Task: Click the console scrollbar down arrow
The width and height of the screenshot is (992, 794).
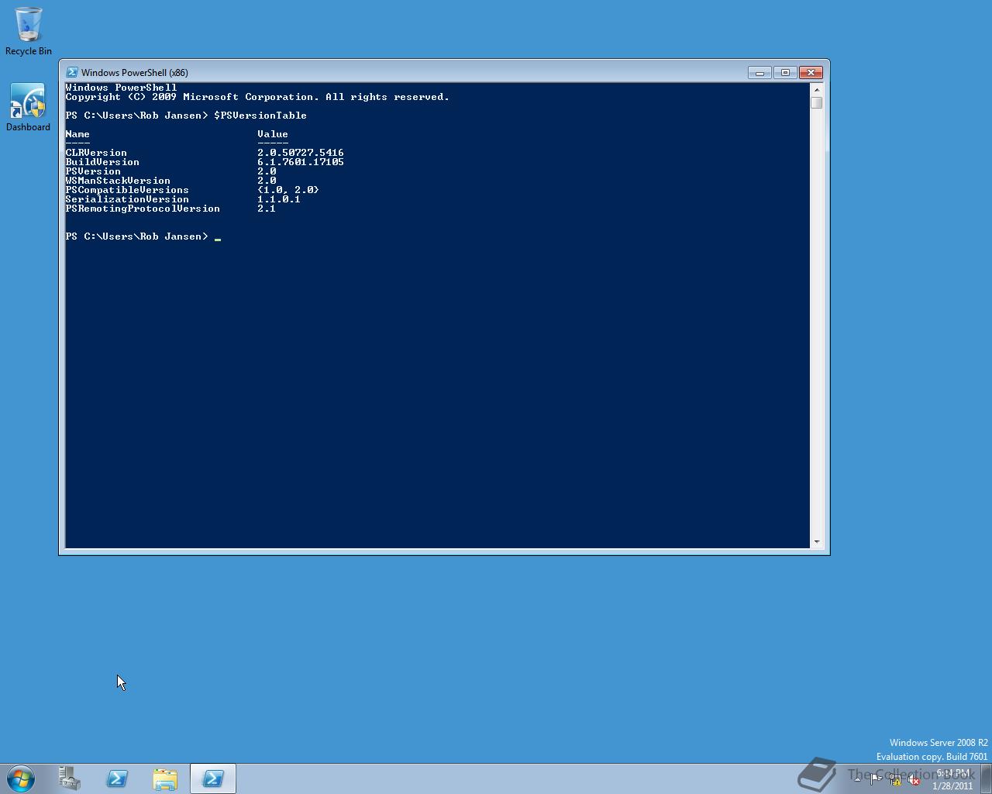Action: 817,542
